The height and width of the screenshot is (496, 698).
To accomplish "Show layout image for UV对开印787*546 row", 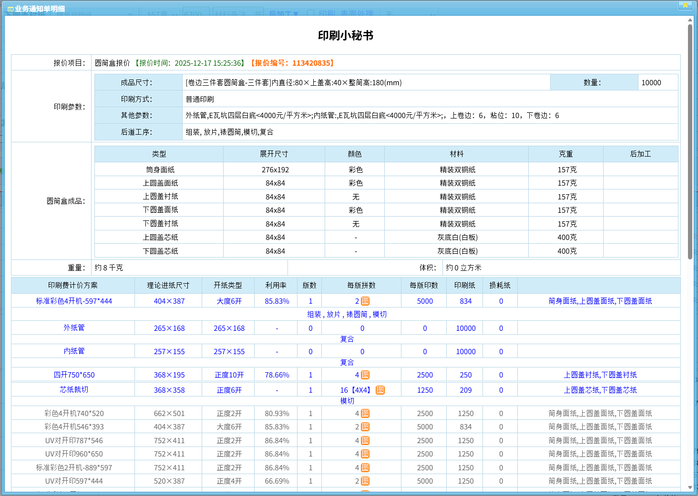I will pos(365,441).
